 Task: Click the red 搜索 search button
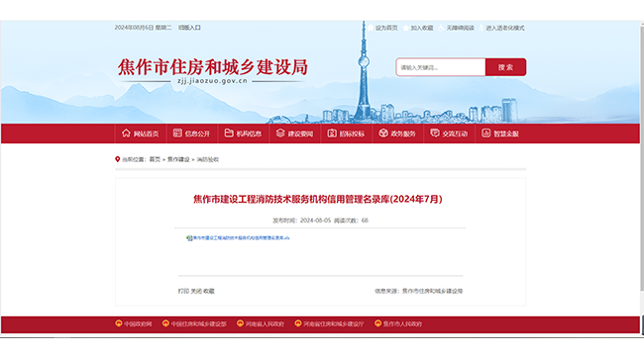[x=505, y=67]
